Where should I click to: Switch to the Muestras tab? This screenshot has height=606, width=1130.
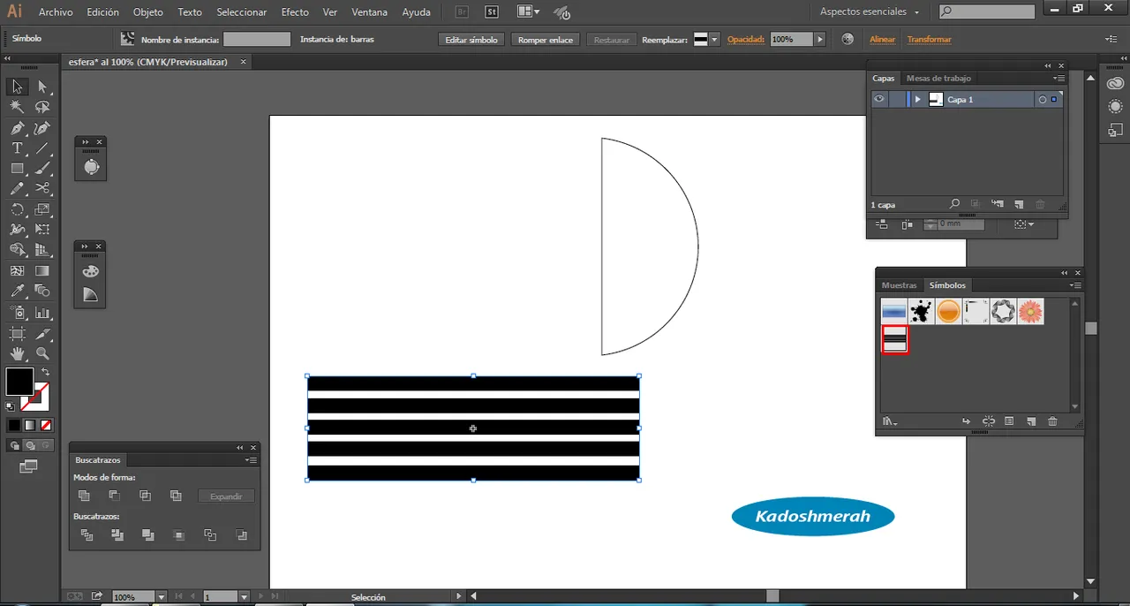tap(899, 285)
